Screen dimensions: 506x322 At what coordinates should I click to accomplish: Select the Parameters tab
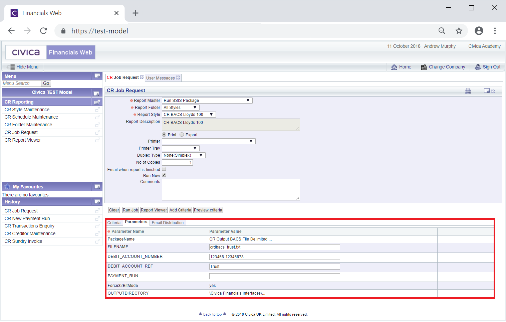(x=136, y=222)
